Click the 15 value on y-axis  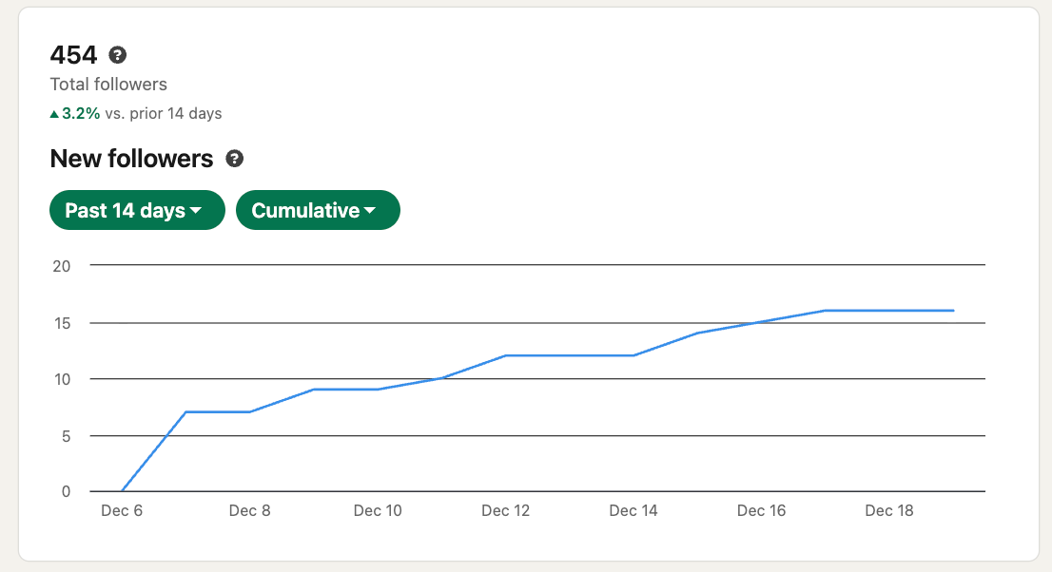(62, 323)
